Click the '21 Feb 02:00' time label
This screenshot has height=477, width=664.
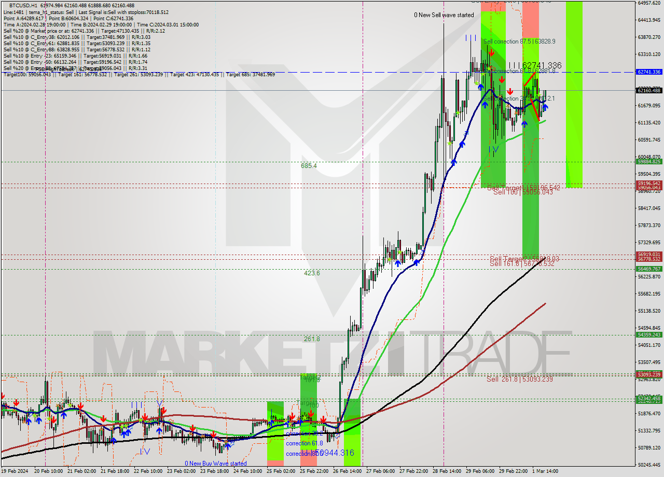point(82,471)
